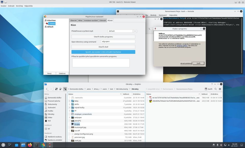
Task: Switch to PlayOnLinux in taskbar
Action: (x=43, y=145)
